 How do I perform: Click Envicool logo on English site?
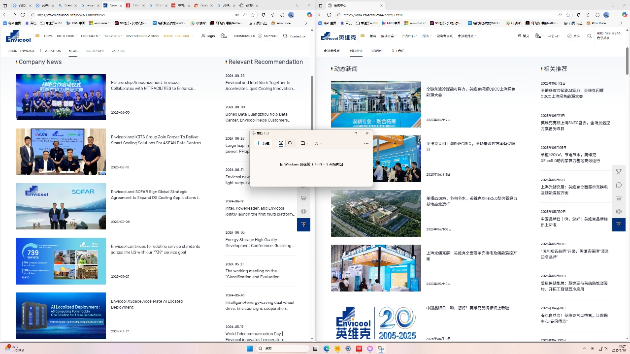coord(18,36)
